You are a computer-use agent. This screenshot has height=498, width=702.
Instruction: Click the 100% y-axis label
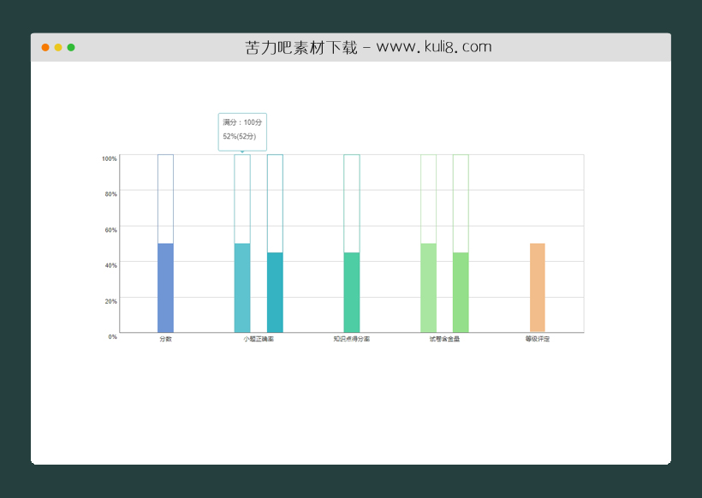click(x=110, y=158)
